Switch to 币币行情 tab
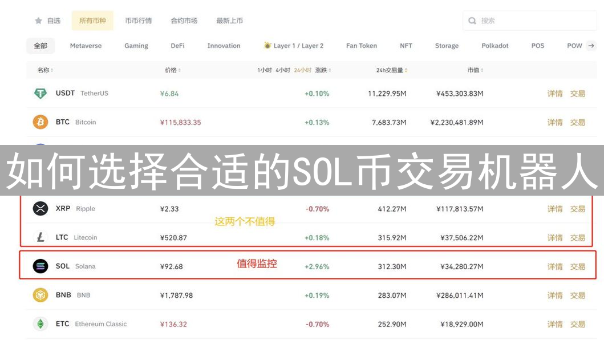Viewport: 604px width, 340px height. click(138, 21)
